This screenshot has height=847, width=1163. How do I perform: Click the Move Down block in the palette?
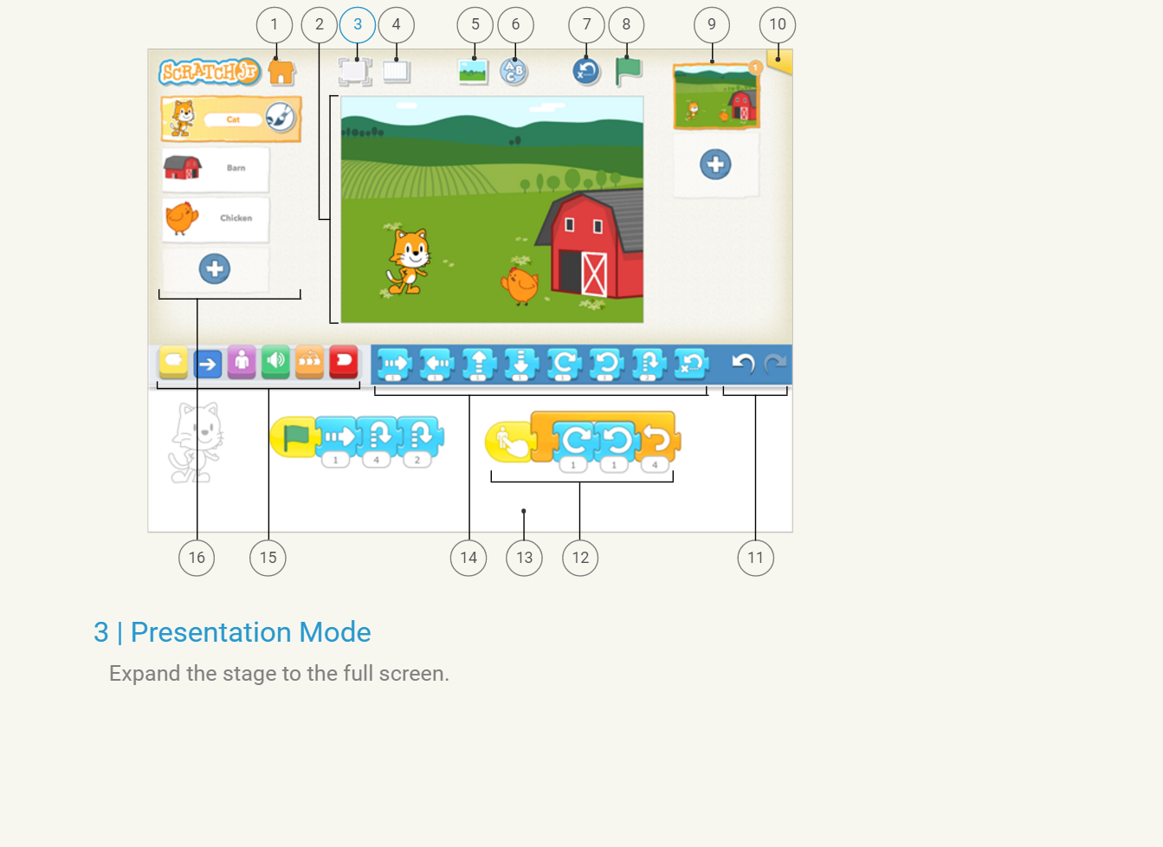point(521,365)
